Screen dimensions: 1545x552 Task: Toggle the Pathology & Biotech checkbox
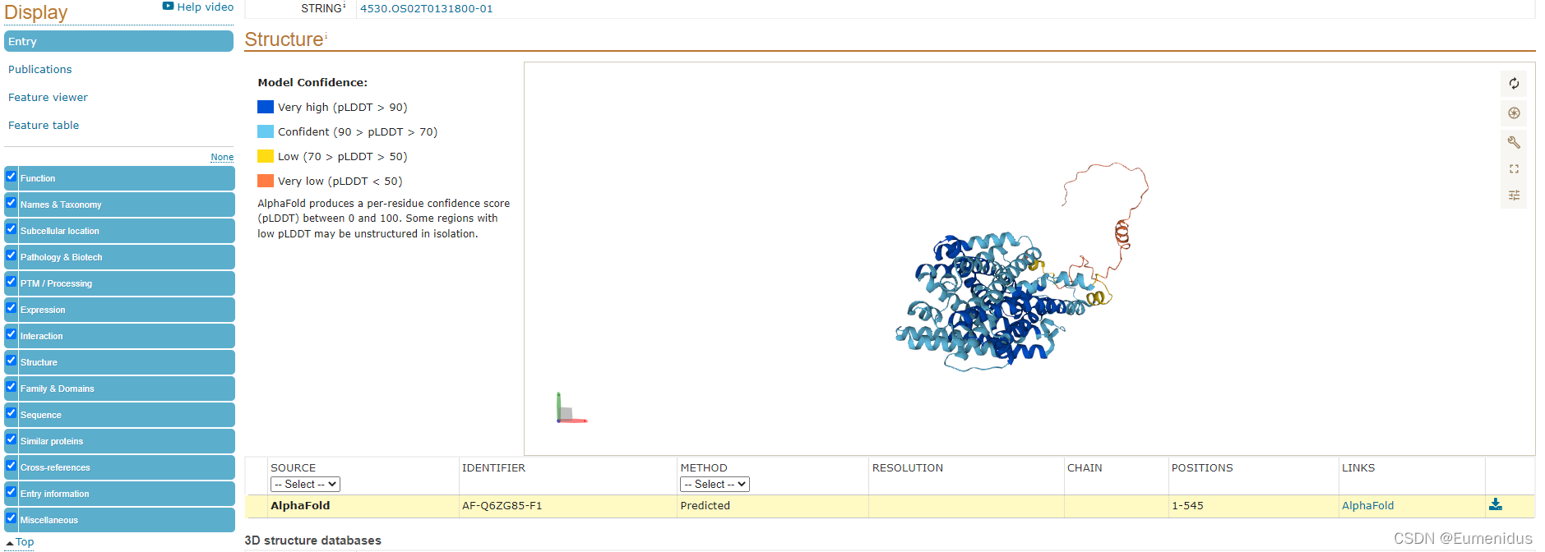[12, 255]
